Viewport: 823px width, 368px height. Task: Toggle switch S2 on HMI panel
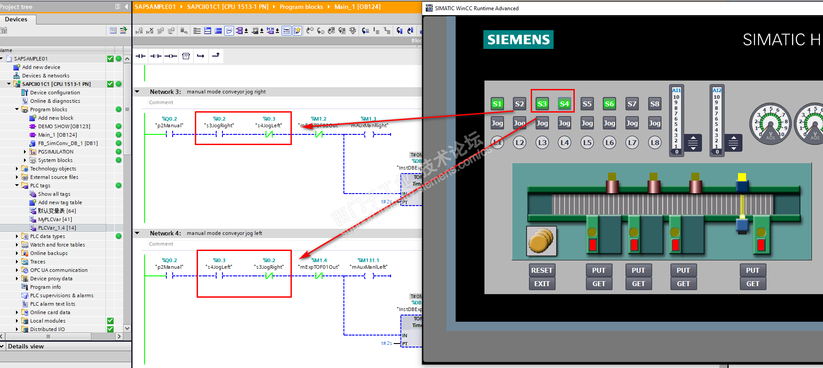pyautogui.click(x=519, y=104)
